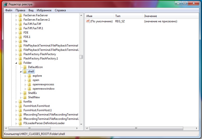202x139 pixels.
Task: Select the FilePlaybackTerminal.FilePlaybackTerminal key
Action: click(51, 46)
